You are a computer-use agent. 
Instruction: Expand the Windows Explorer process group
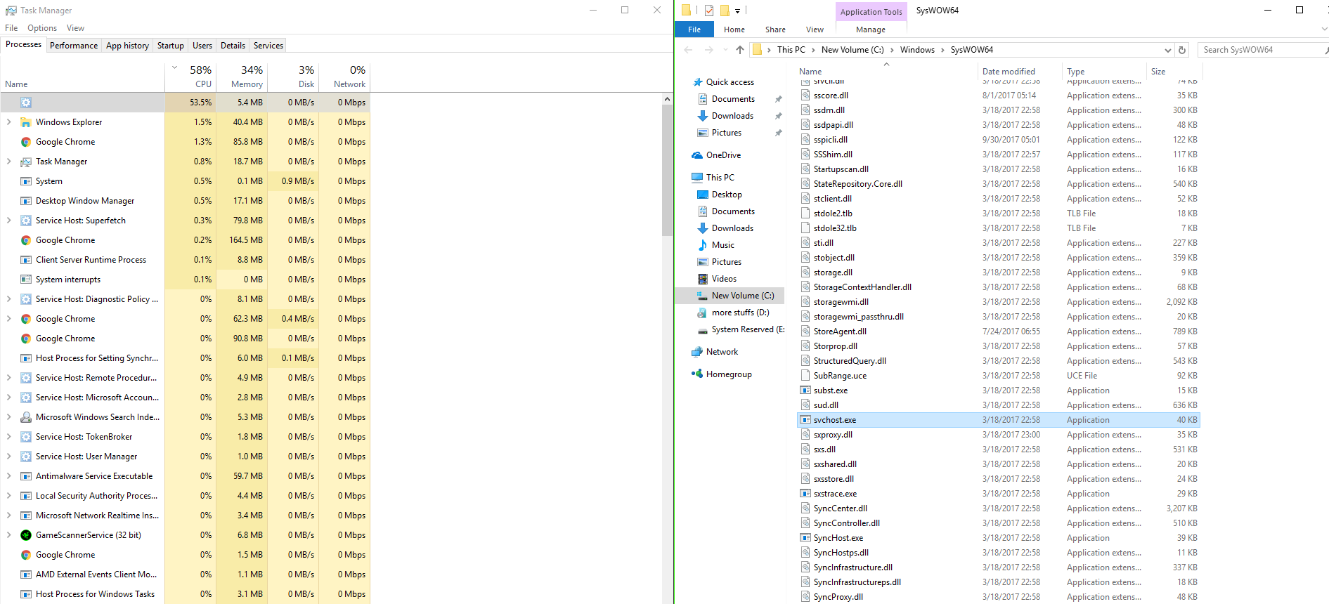tap(8, 122)
